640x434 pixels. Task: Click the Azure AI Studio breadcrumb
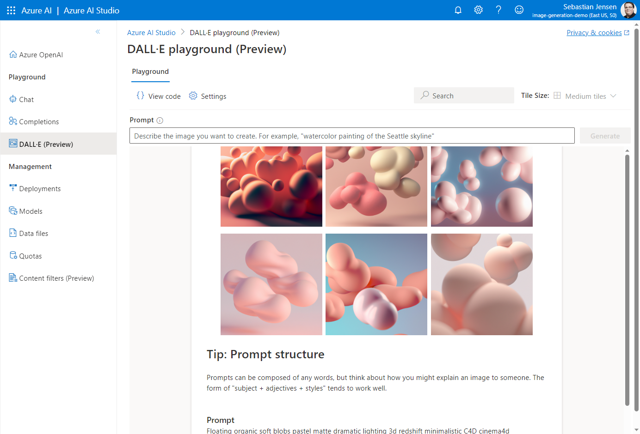151,33
